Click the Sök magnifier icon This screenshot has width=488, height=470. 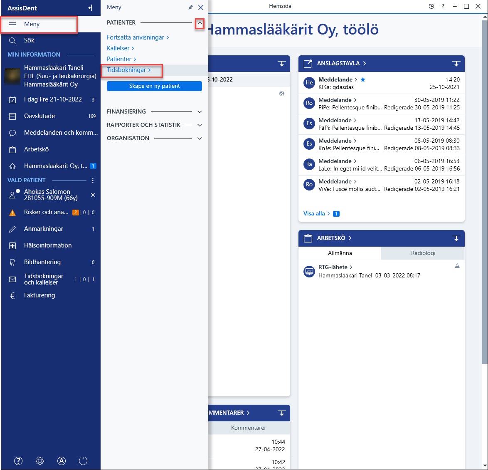pos(12,40)
